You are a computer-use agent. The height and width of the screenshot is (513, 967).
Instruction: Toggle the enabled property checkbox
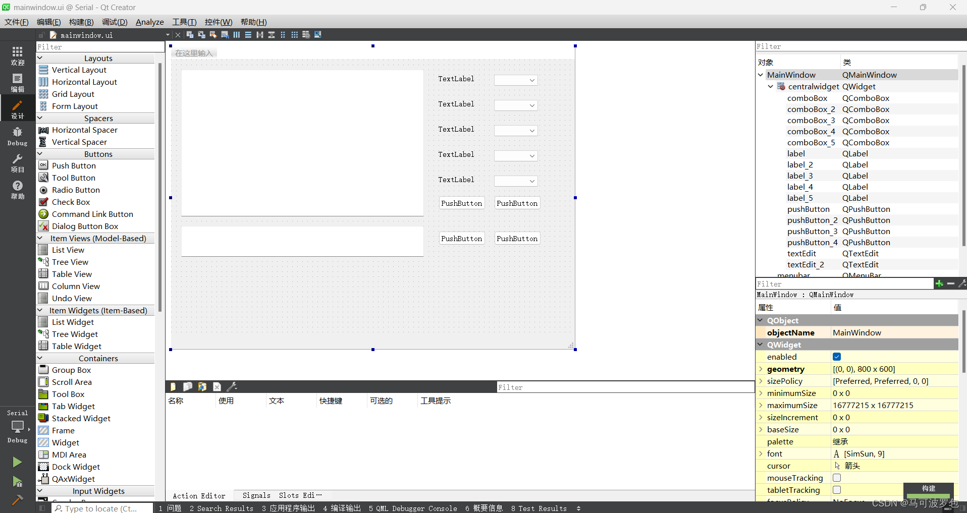(x=837, y=357)
